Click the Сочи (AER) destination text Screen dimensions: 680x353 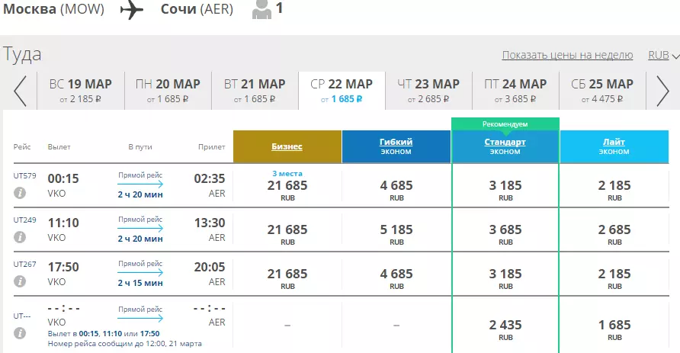click(x=197, y=9)
